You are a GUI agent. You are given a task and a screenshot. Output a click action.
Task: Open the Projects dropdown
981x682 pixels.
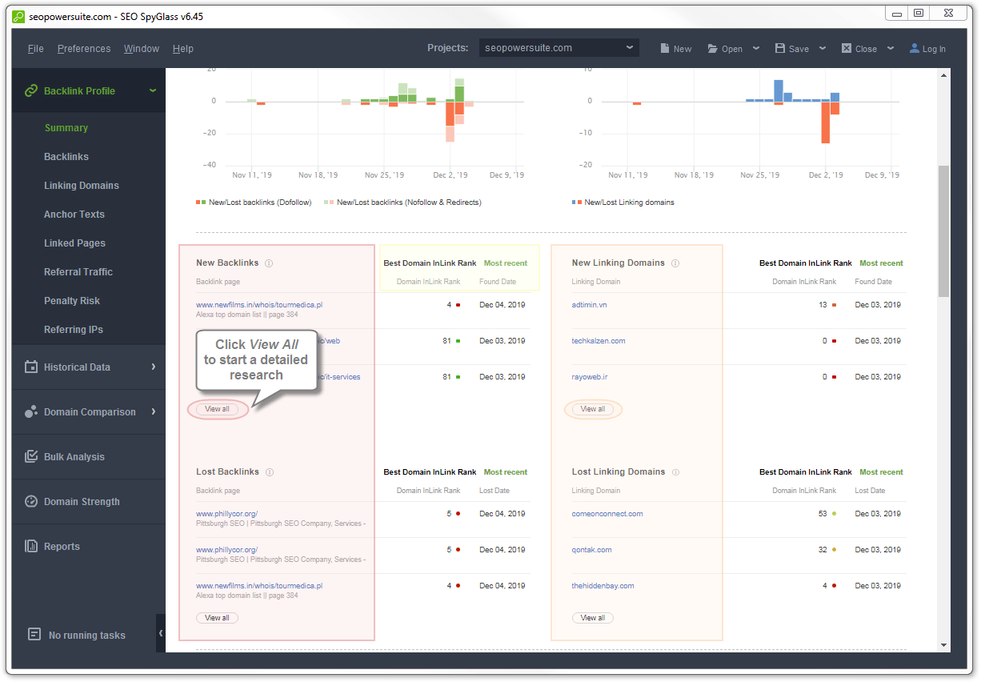(559, 48)
